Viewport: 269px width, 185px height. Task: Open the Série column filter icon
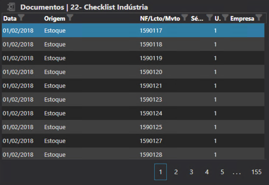209,18
